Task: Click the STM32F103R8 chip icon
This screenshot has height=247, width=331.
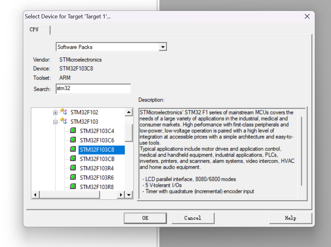Action: 73,186
